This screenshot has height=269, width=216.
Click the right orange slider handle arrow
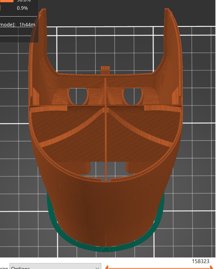212,267
